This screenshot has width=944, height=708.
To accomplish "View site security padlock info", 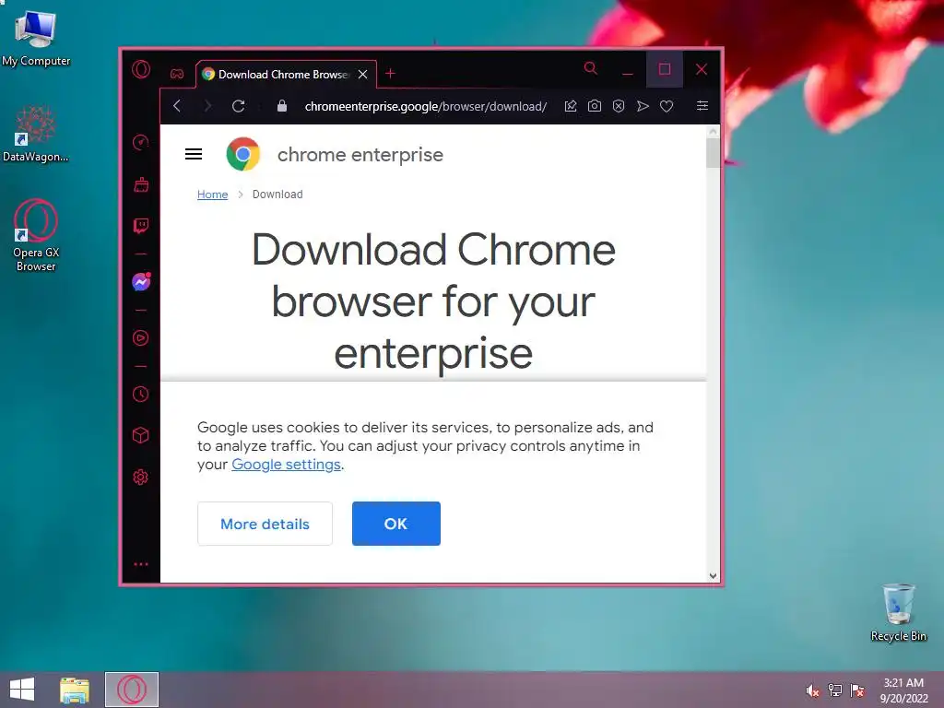I will click(282, 106).
